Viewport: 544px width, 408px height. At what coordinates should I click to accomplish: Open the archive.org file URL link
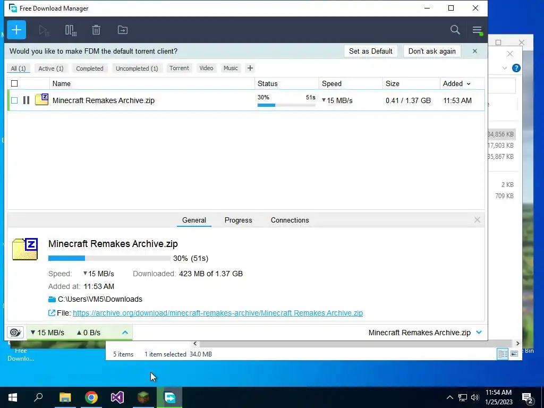click(217, 313)
